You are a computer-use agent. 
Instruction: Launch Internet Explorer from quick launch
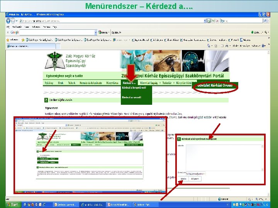click(44, 205)
